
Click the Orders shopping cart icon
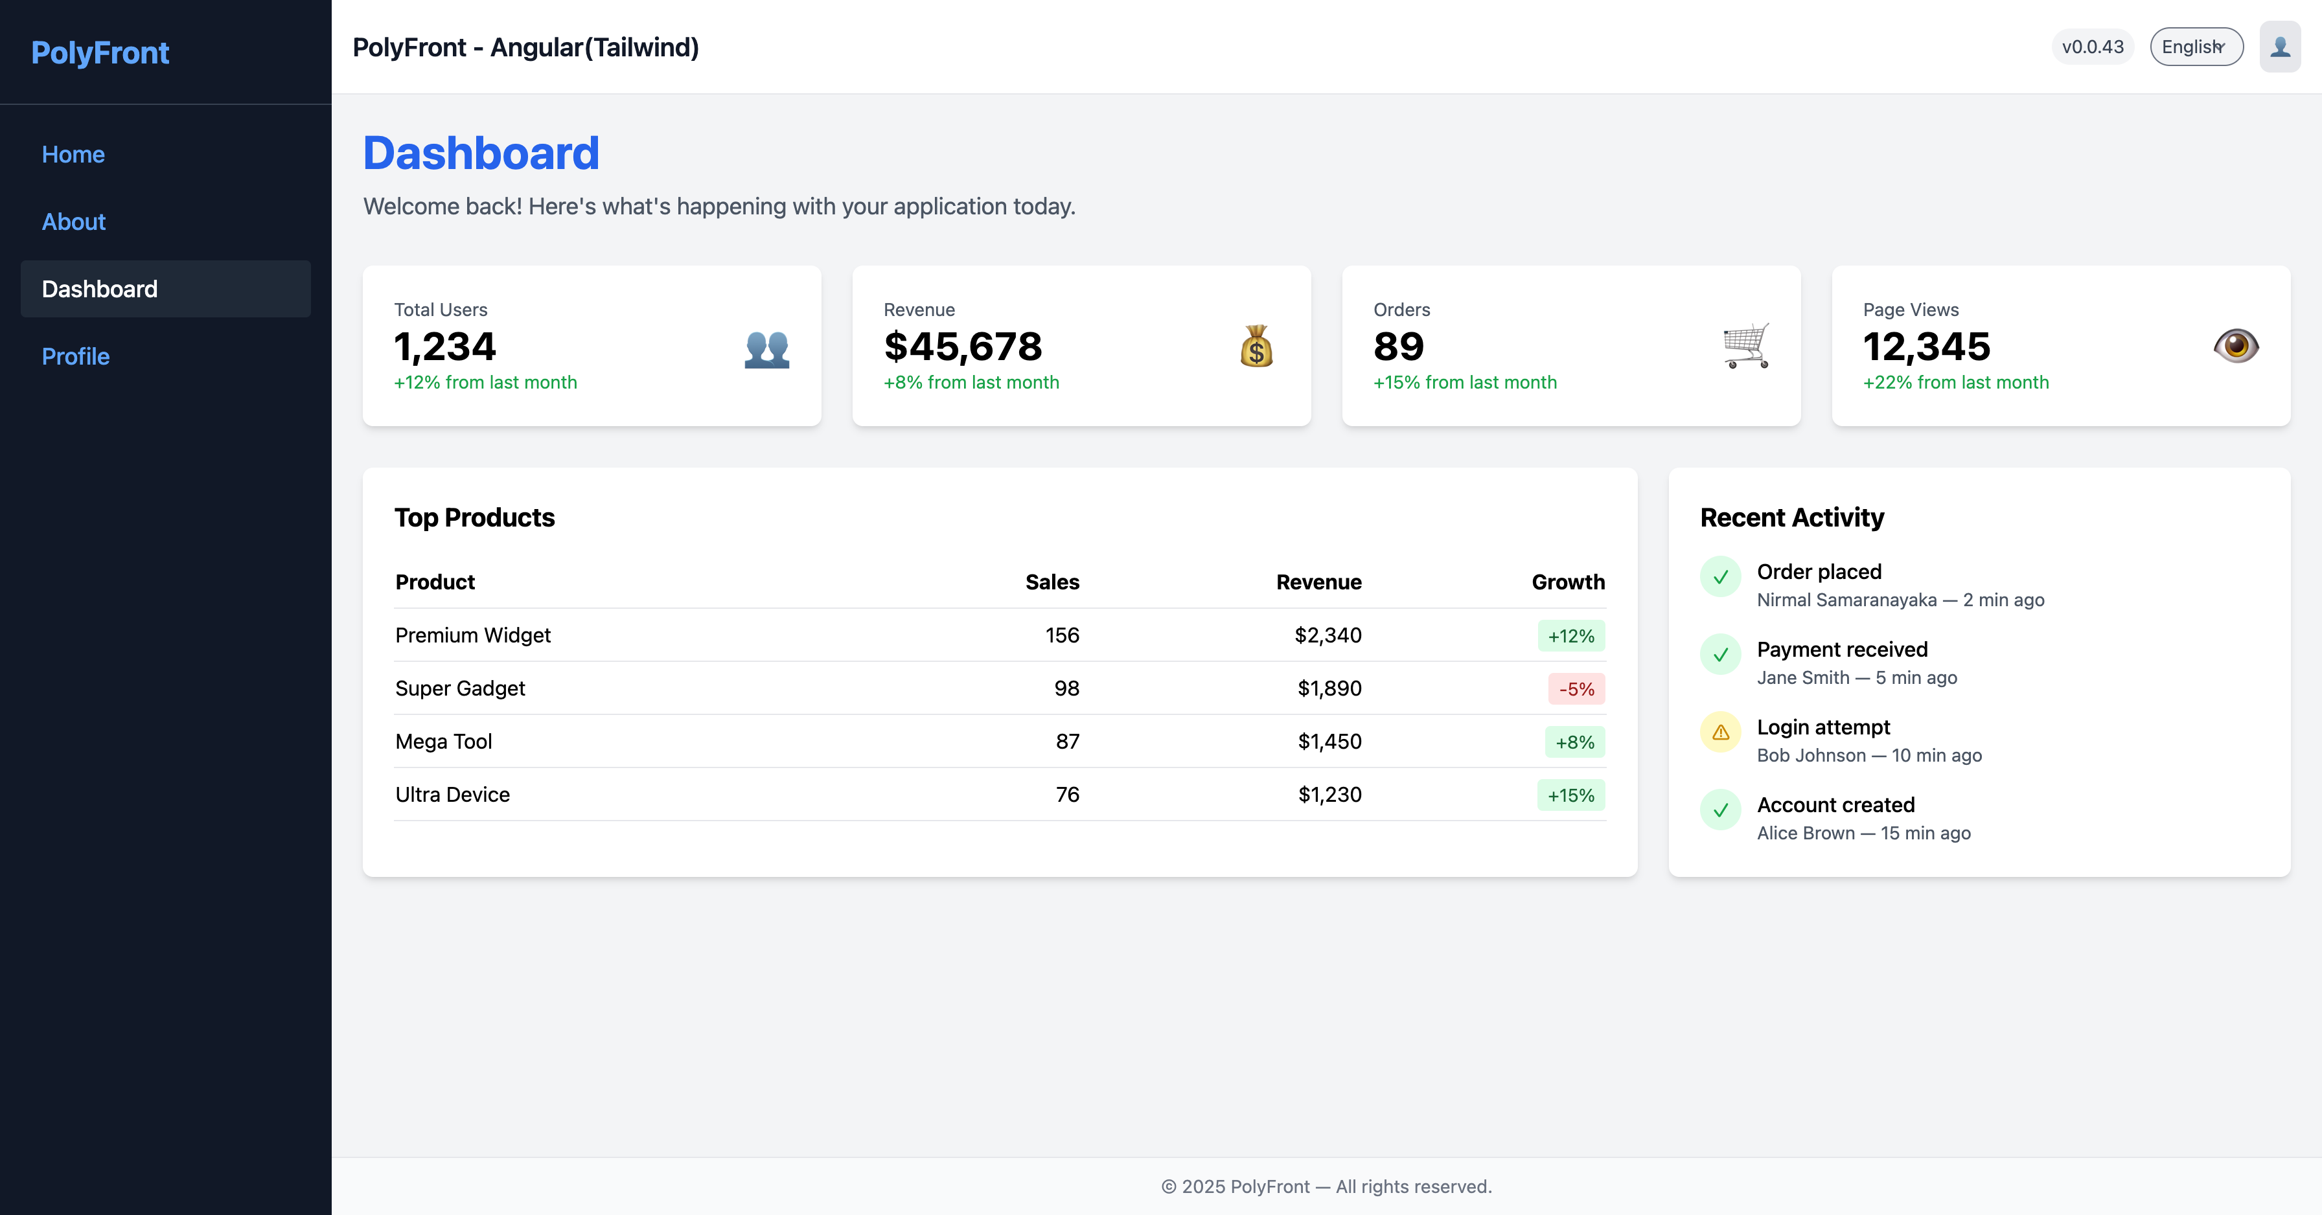pos(1746,346)
